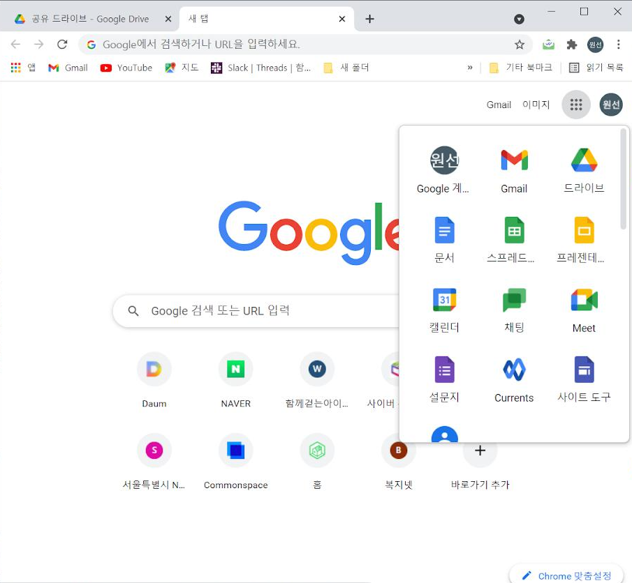The width and height of the screenshot is (632, 583).
Task: Click the 이미지 link
Action: pyautogui.click(x=536, y=105)
